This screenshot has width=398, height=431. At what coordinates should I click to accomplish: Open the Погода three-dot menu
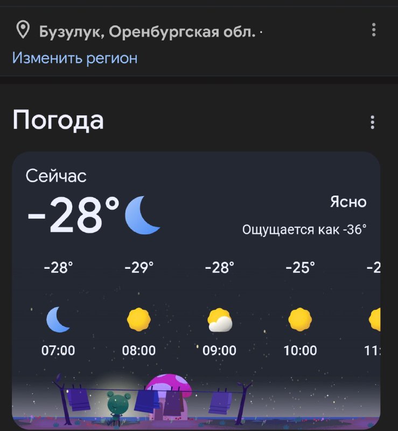point(372,122)
